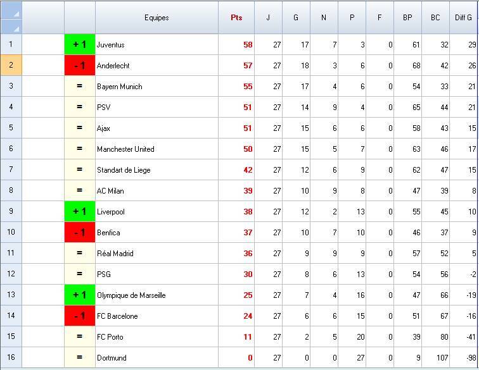The width and height of the screenshot is (479, 370).
Task: Click the Equipes column header
Action: (x=156, y=18)
